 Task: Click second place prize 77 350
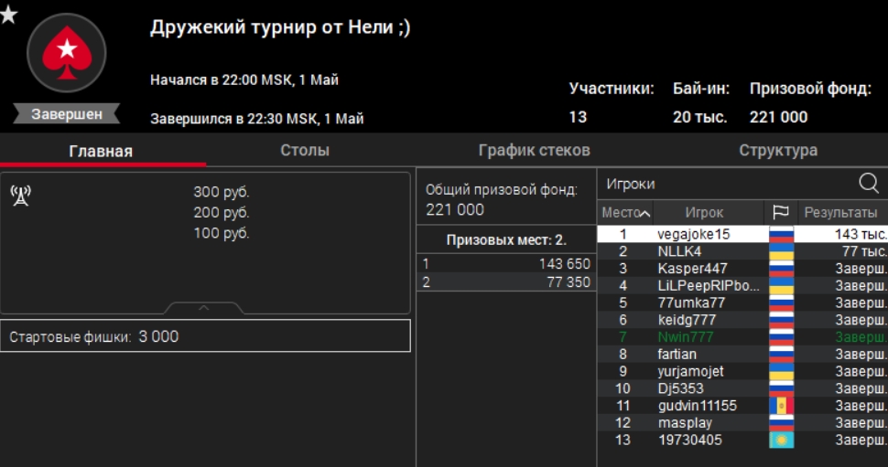[x=568, y=282]
